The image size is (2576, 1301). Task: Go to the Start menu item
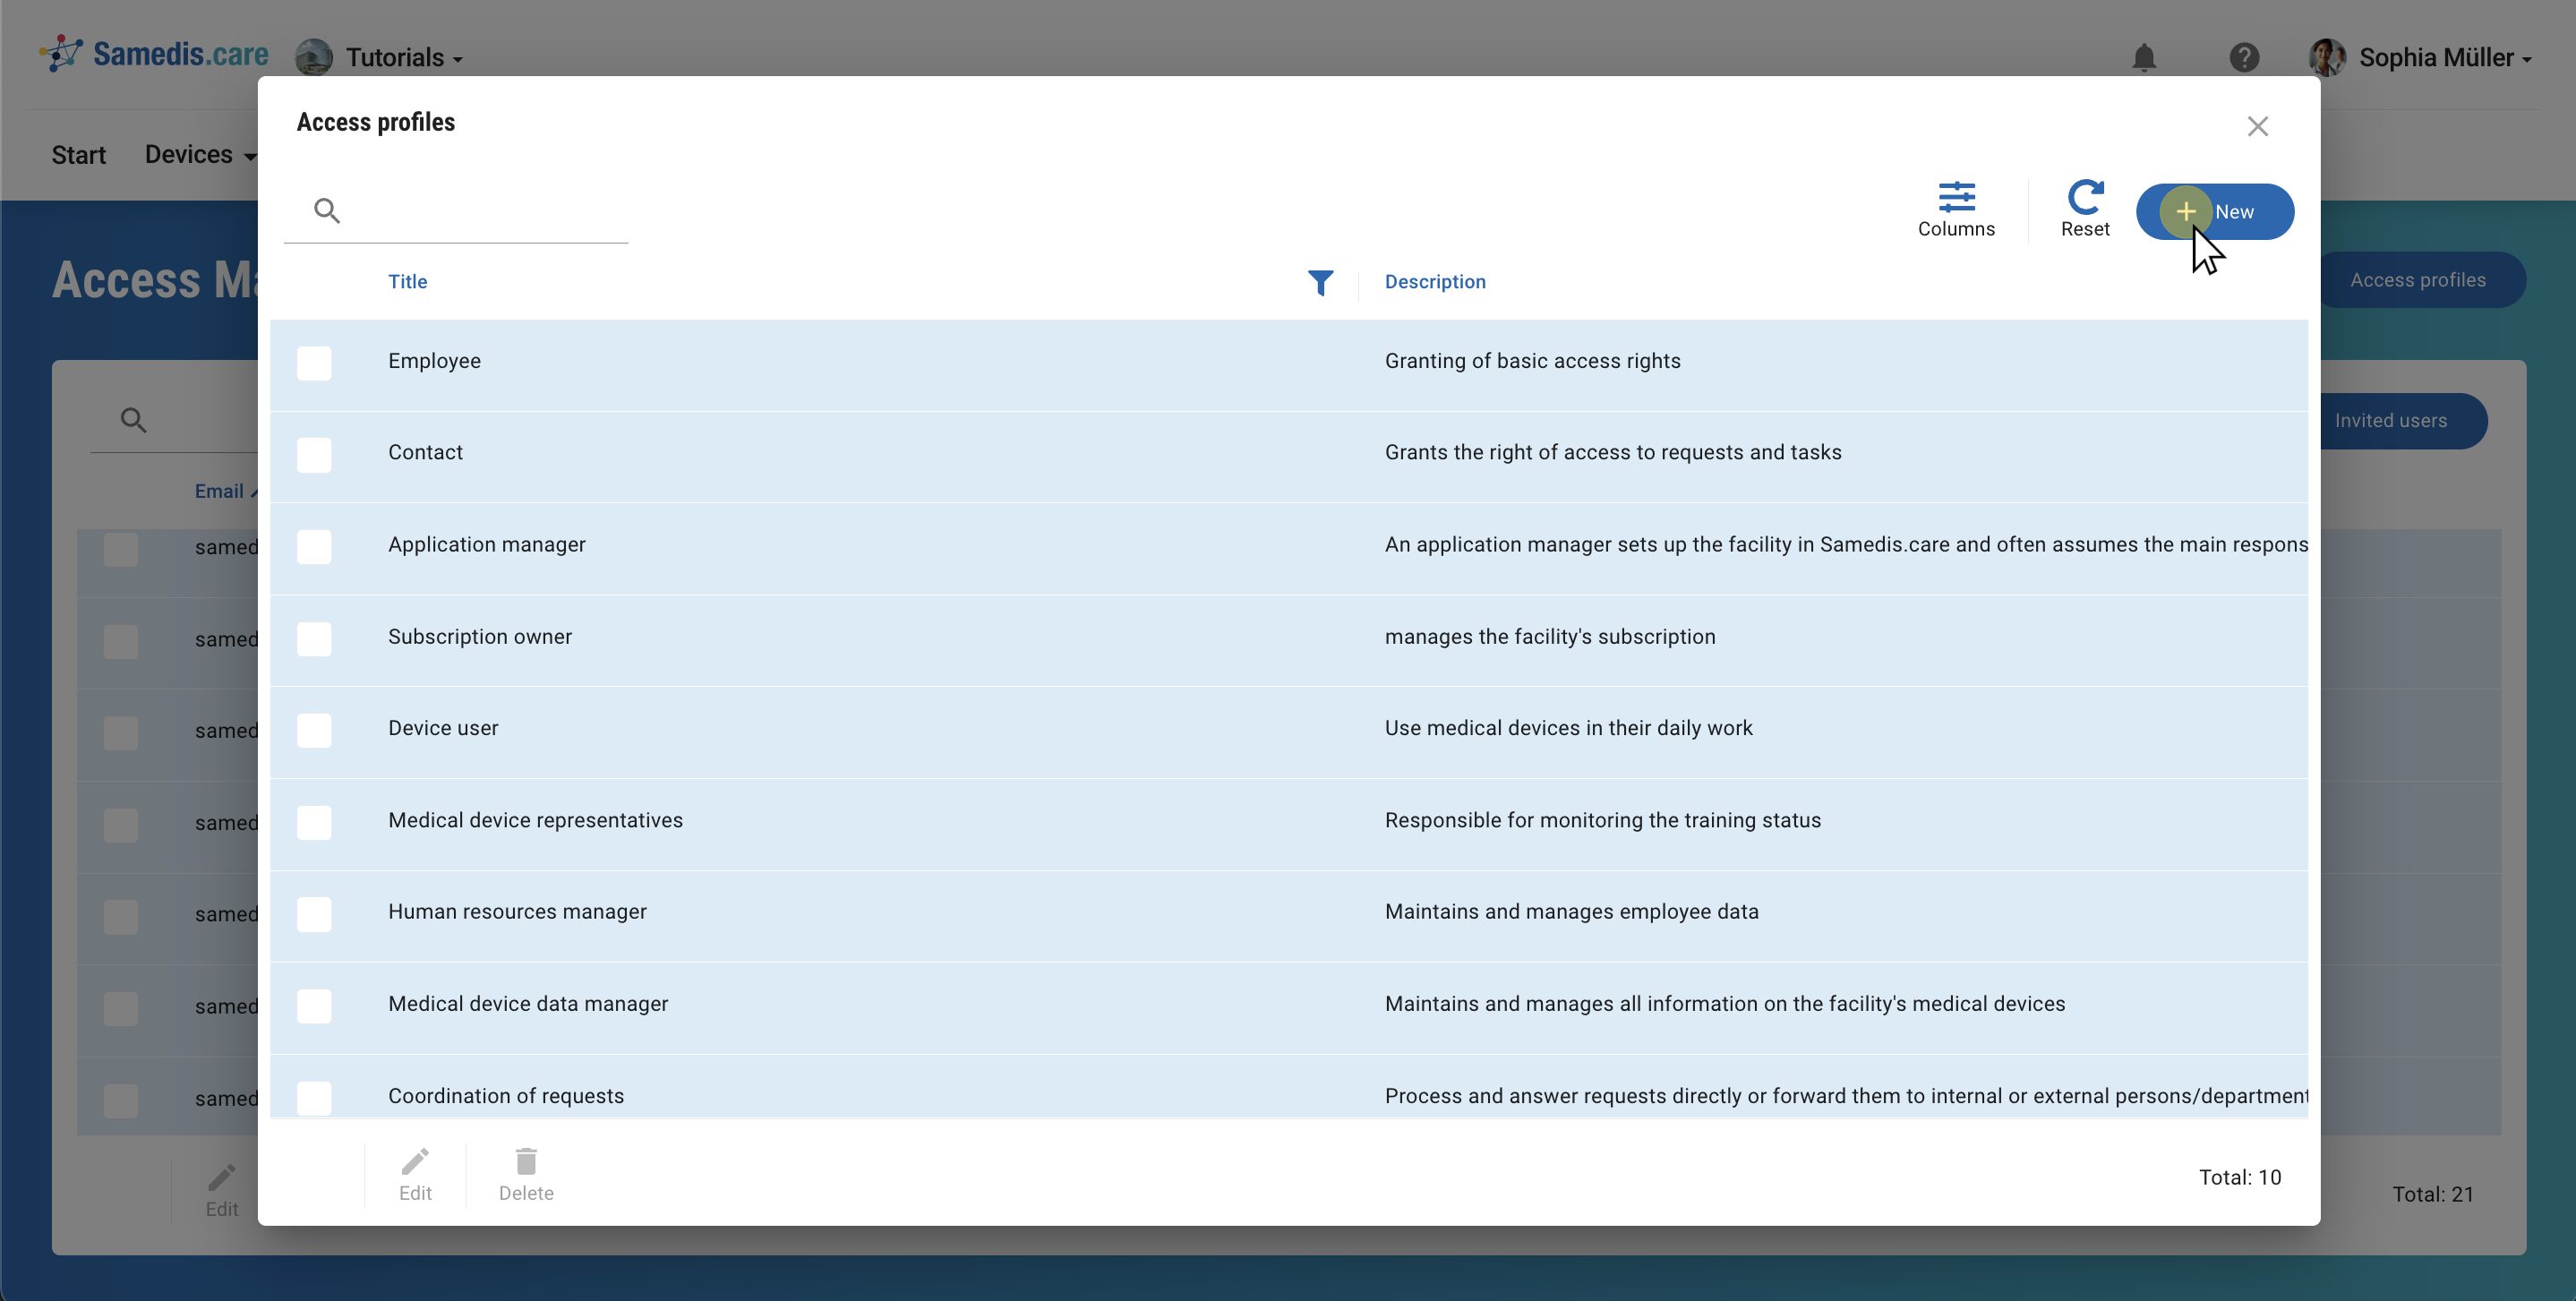(x=78, y=155)
